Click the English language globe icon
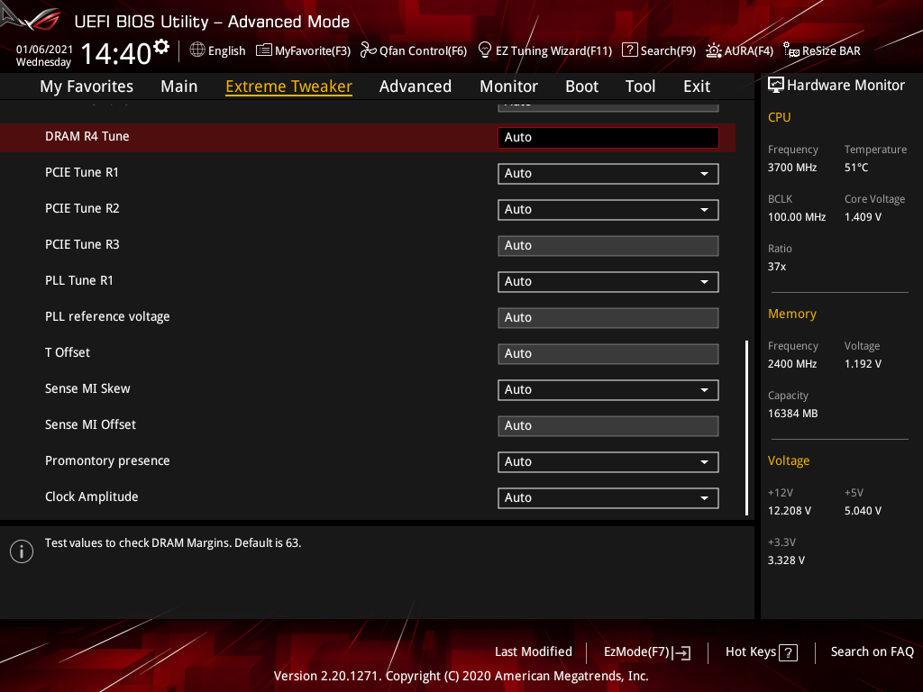Screen dimensions: 923x692 (x=197, y=50)
